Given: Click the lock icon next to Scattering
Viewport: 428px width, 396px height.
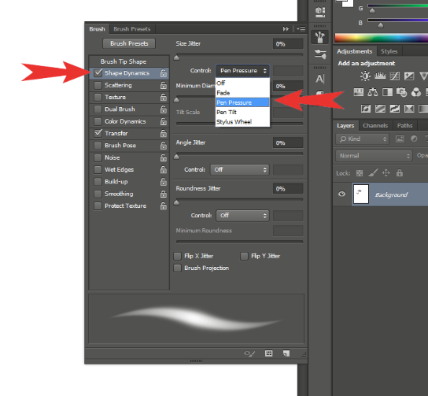Looking at the screenshot, I should (x=163, y=85).
